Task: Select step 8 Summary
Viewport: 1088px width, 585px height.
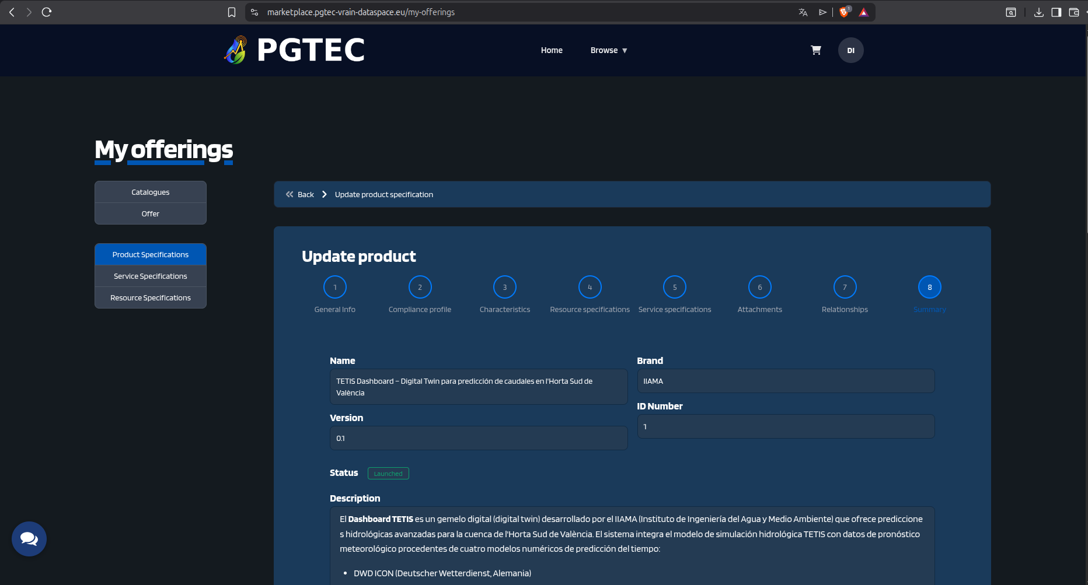Action: click(x=930, y=287)
